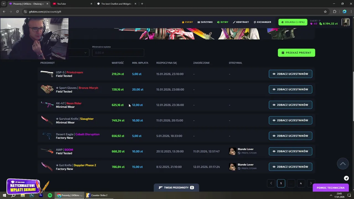Select pagination page 4
The image size is (354, 199).
pos(301,183)
